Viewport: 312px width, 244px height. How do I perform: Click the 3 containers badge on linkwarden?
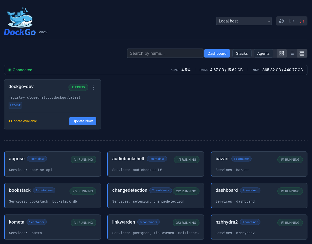coord(148,222)
